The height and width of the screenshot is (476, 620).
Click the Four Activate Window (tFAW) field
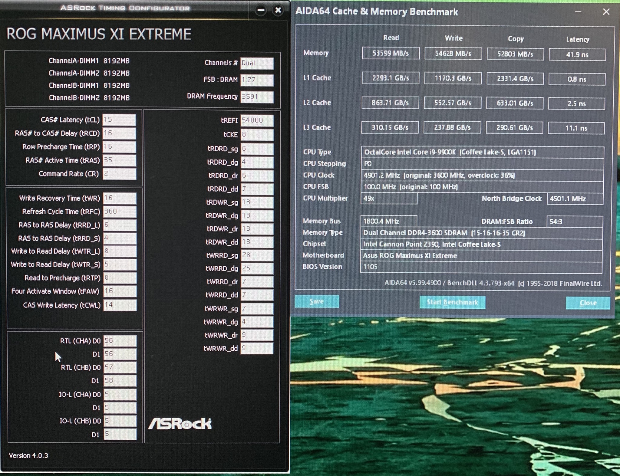120,291
